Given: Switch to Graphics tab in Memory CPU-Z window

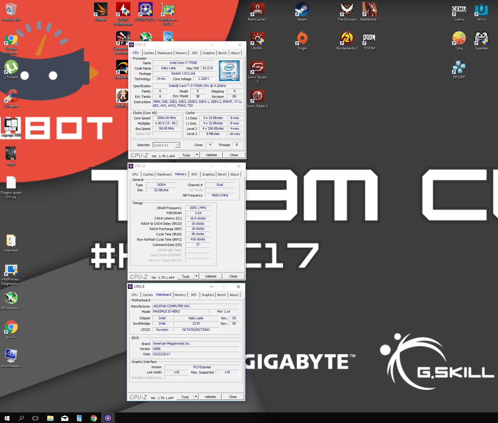Looking at the screenshot, I should point(208,174).
